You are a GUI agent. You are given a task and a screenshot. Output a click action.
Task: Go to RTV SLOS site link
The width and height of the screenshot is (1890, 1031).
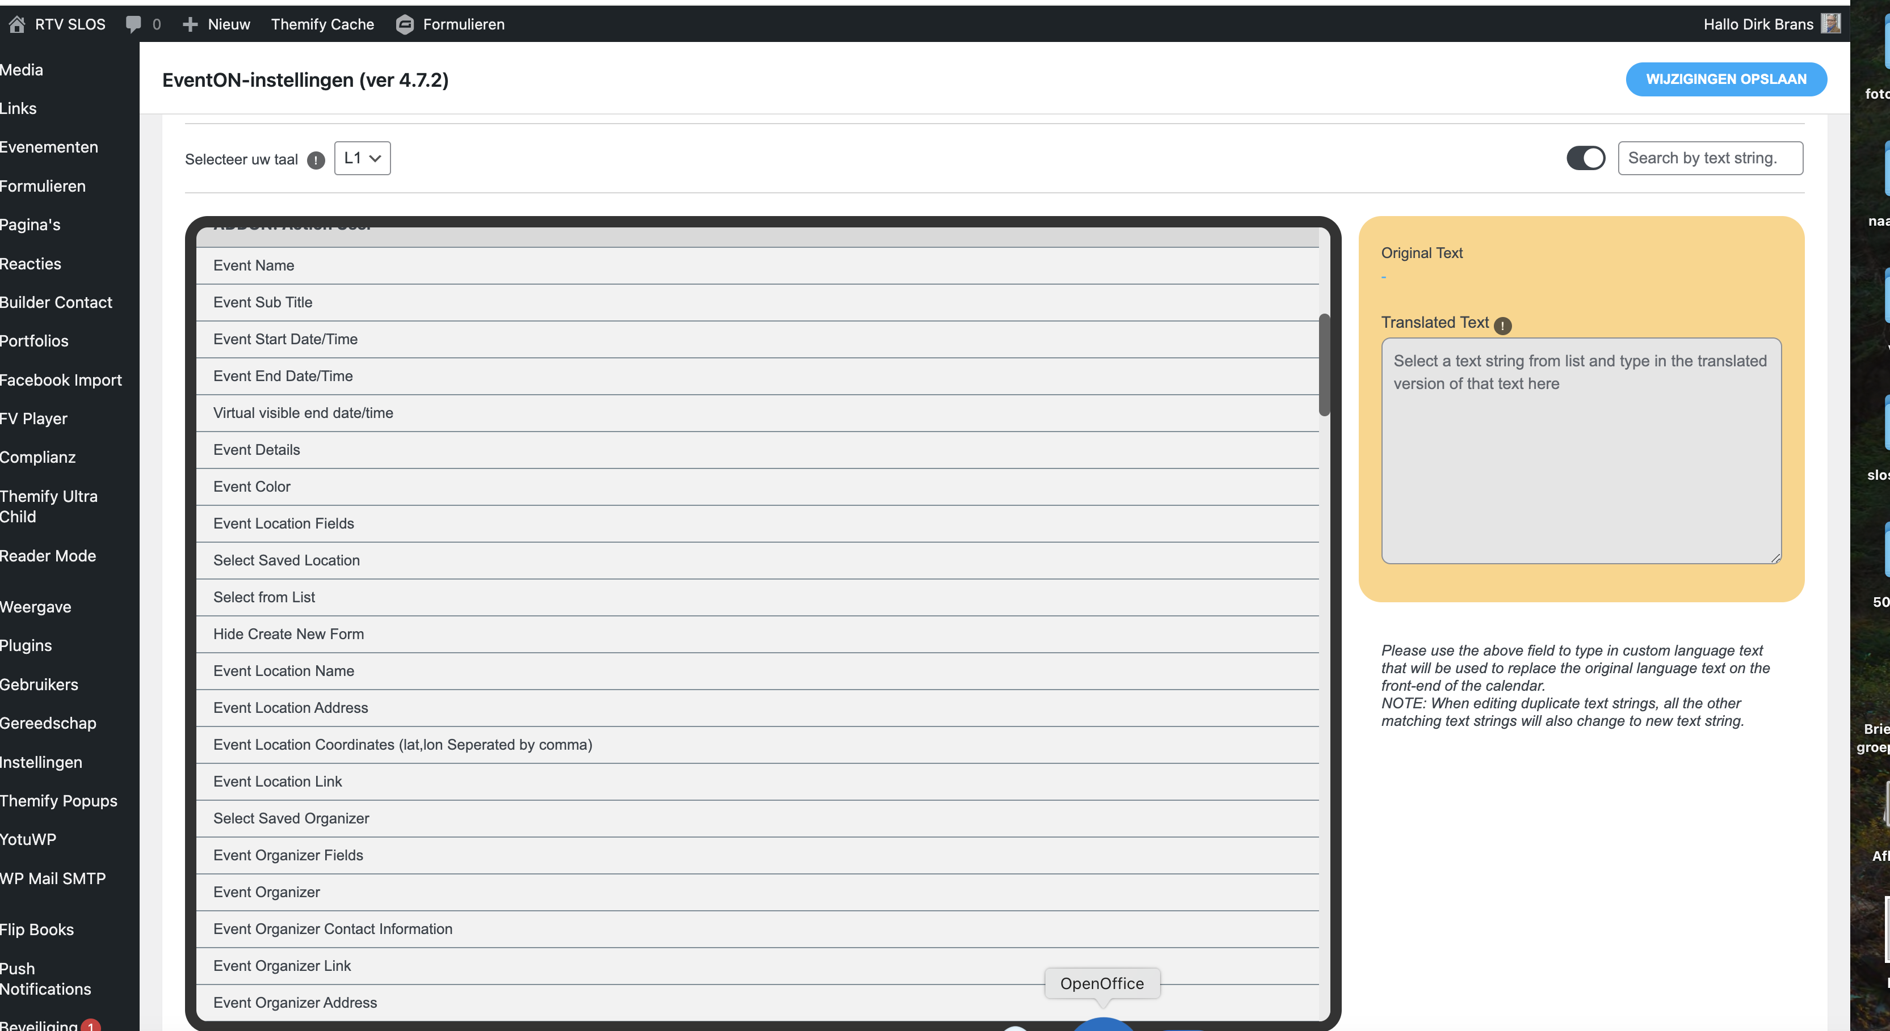pyautogui.click(x=70, y=24)
